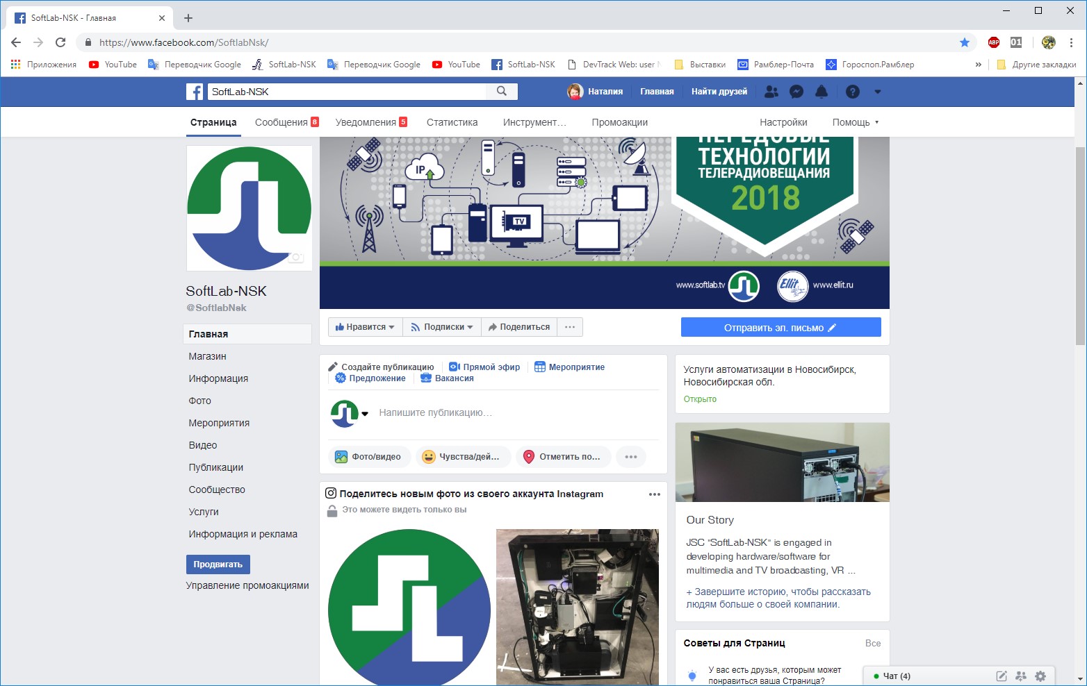Bookmark this page with the star icon
1087x686 pixels.
point(965,42)
